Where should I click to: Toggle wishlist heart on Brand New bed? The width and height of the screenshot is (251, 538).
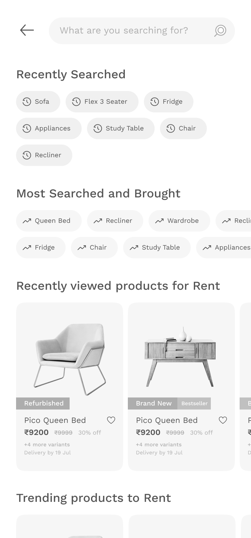tap(223, 420)
